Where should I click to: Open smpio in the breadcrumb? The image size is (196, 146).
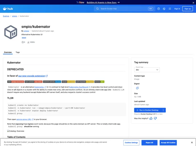(x=15, y=16)
